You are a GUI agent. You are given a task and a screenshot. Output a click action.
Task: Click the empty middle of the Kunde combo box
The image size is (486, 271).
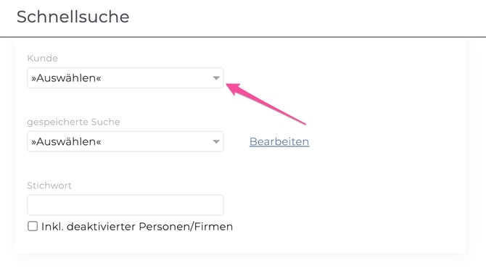[157, 78]
